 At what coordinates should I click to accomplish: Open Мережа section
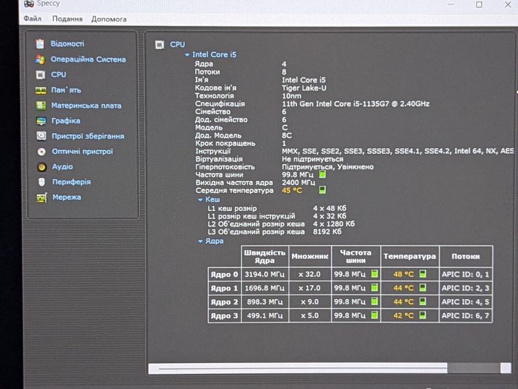tap(67, 197)
